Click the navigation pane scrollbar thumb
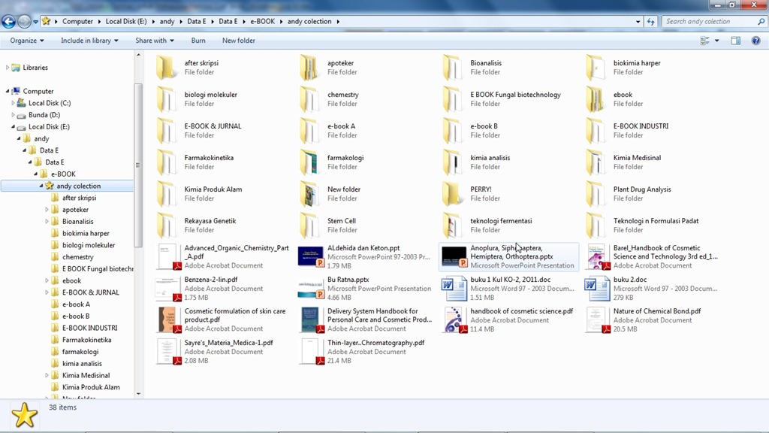 click(x=138, y=165)
